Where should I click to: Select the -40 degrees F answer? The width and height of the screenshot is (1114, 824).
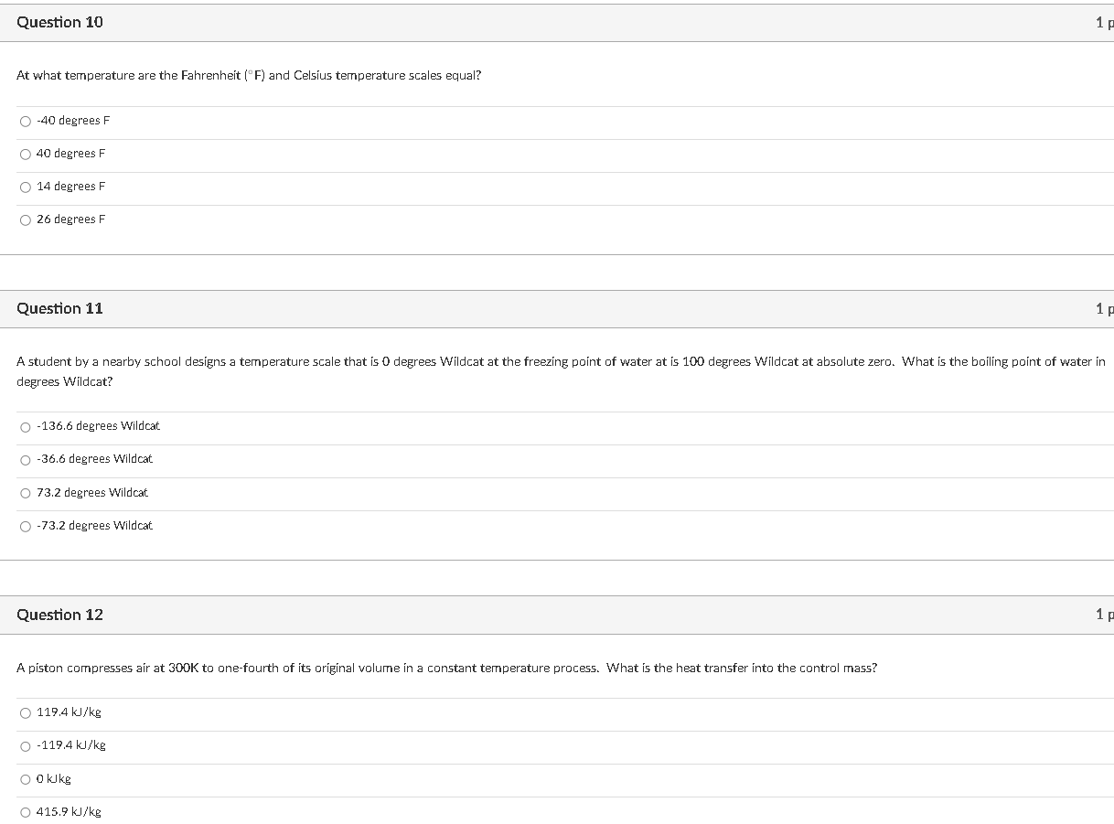click(26, 121)
